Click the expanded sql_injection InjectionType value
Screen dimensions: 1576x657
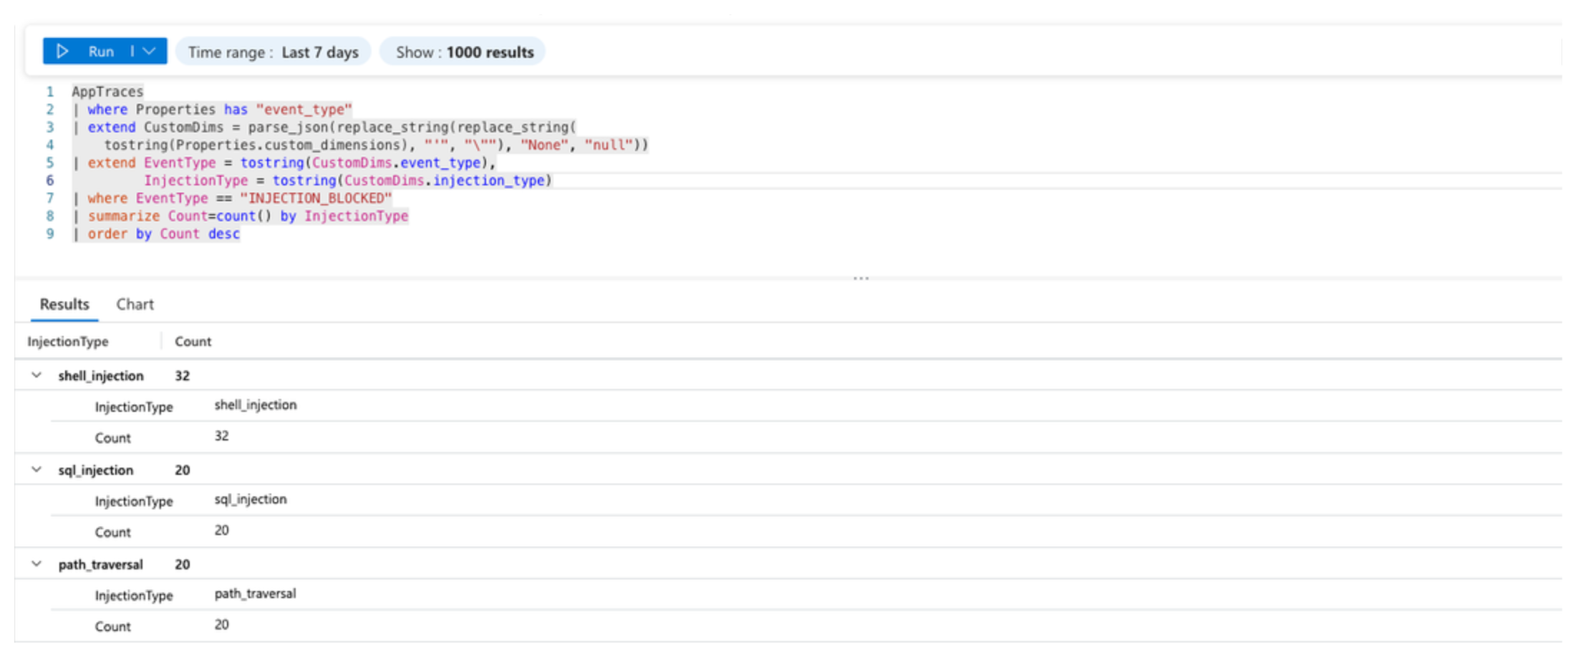[251, 500]
